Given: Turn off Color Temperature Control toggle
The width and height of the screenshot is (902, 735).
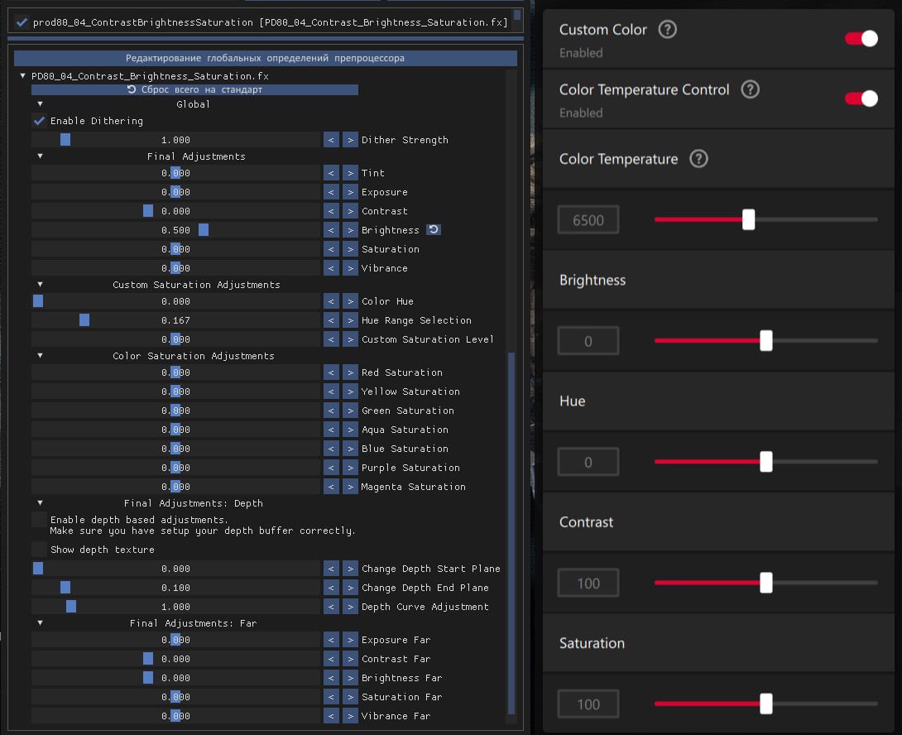Looking at the screenshot, I should point(861,98).
